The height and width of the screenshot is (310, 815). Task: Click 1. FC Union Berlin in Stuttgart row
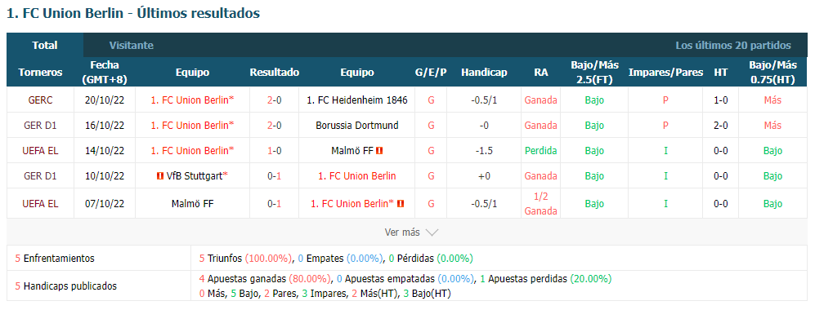pos(356,175)
